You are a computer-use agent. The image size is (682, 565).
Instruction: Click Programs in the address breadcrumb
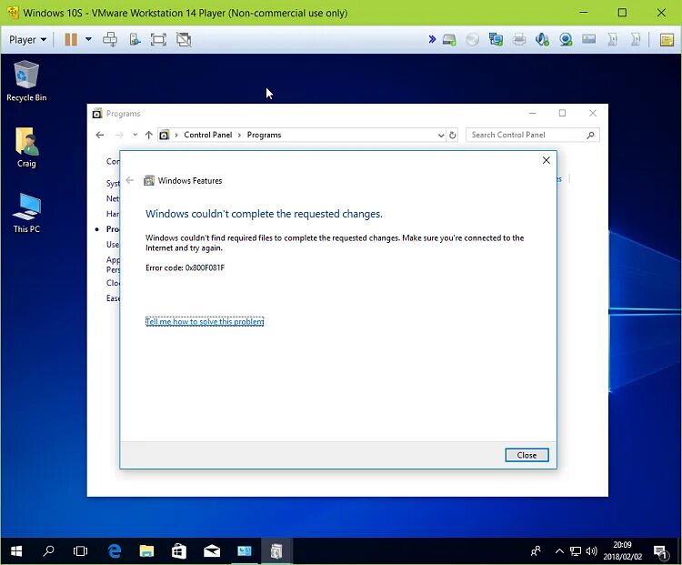[x=264, y=135]
